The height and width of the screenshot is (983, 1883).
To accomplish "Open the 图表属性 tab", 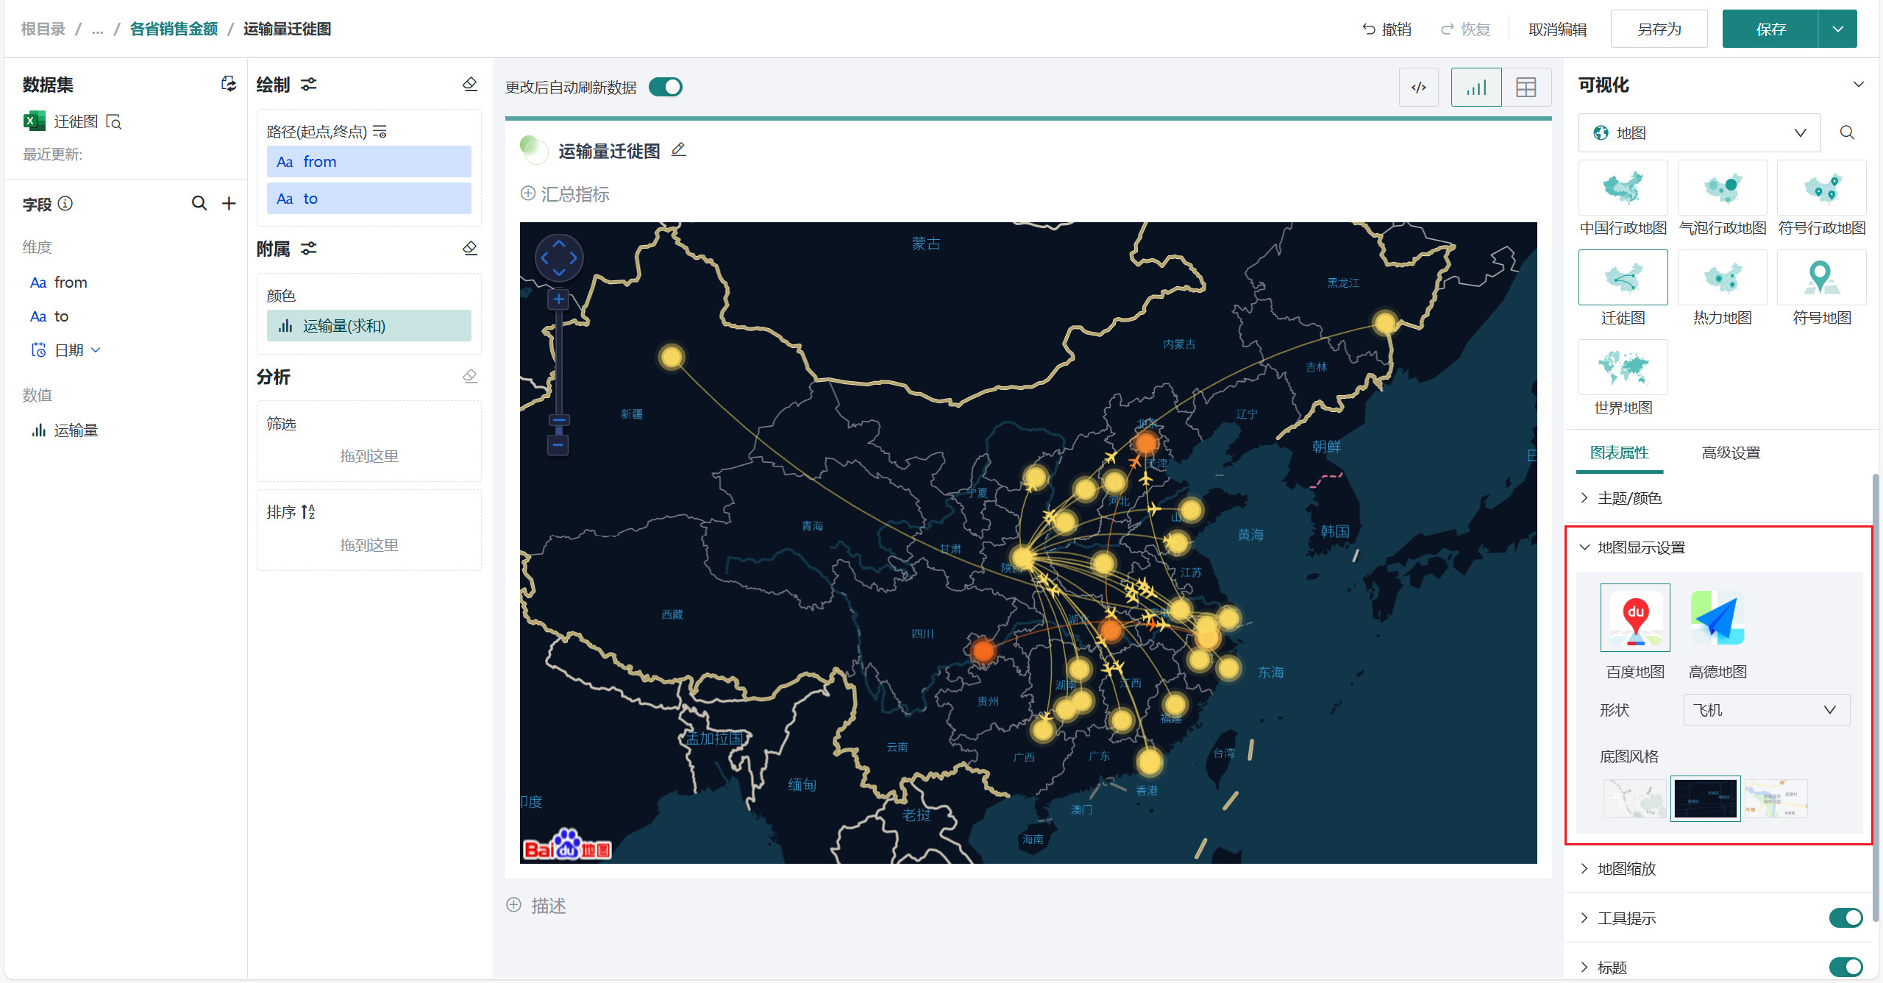I will point(1619,453).
